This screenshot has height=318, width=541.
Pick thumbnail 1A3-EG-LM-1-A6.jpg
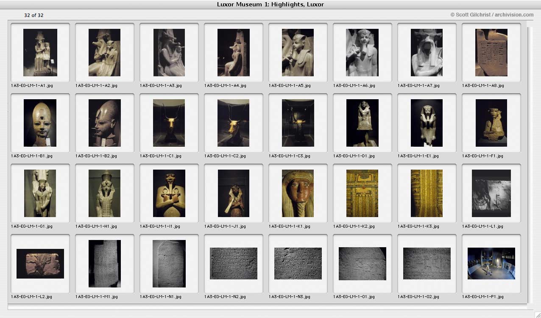click(x=363, y=53)
